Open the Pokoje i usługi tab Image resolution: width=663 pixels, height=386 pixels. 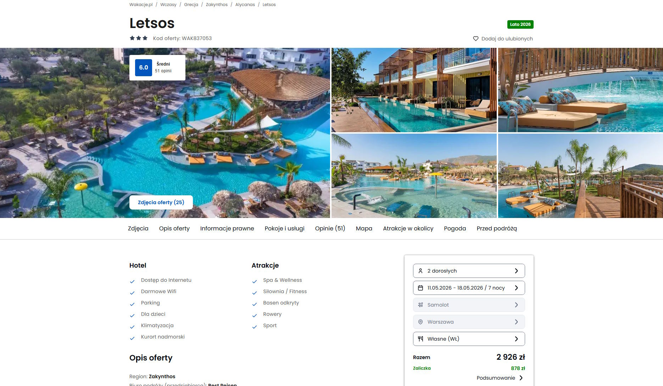284,229
